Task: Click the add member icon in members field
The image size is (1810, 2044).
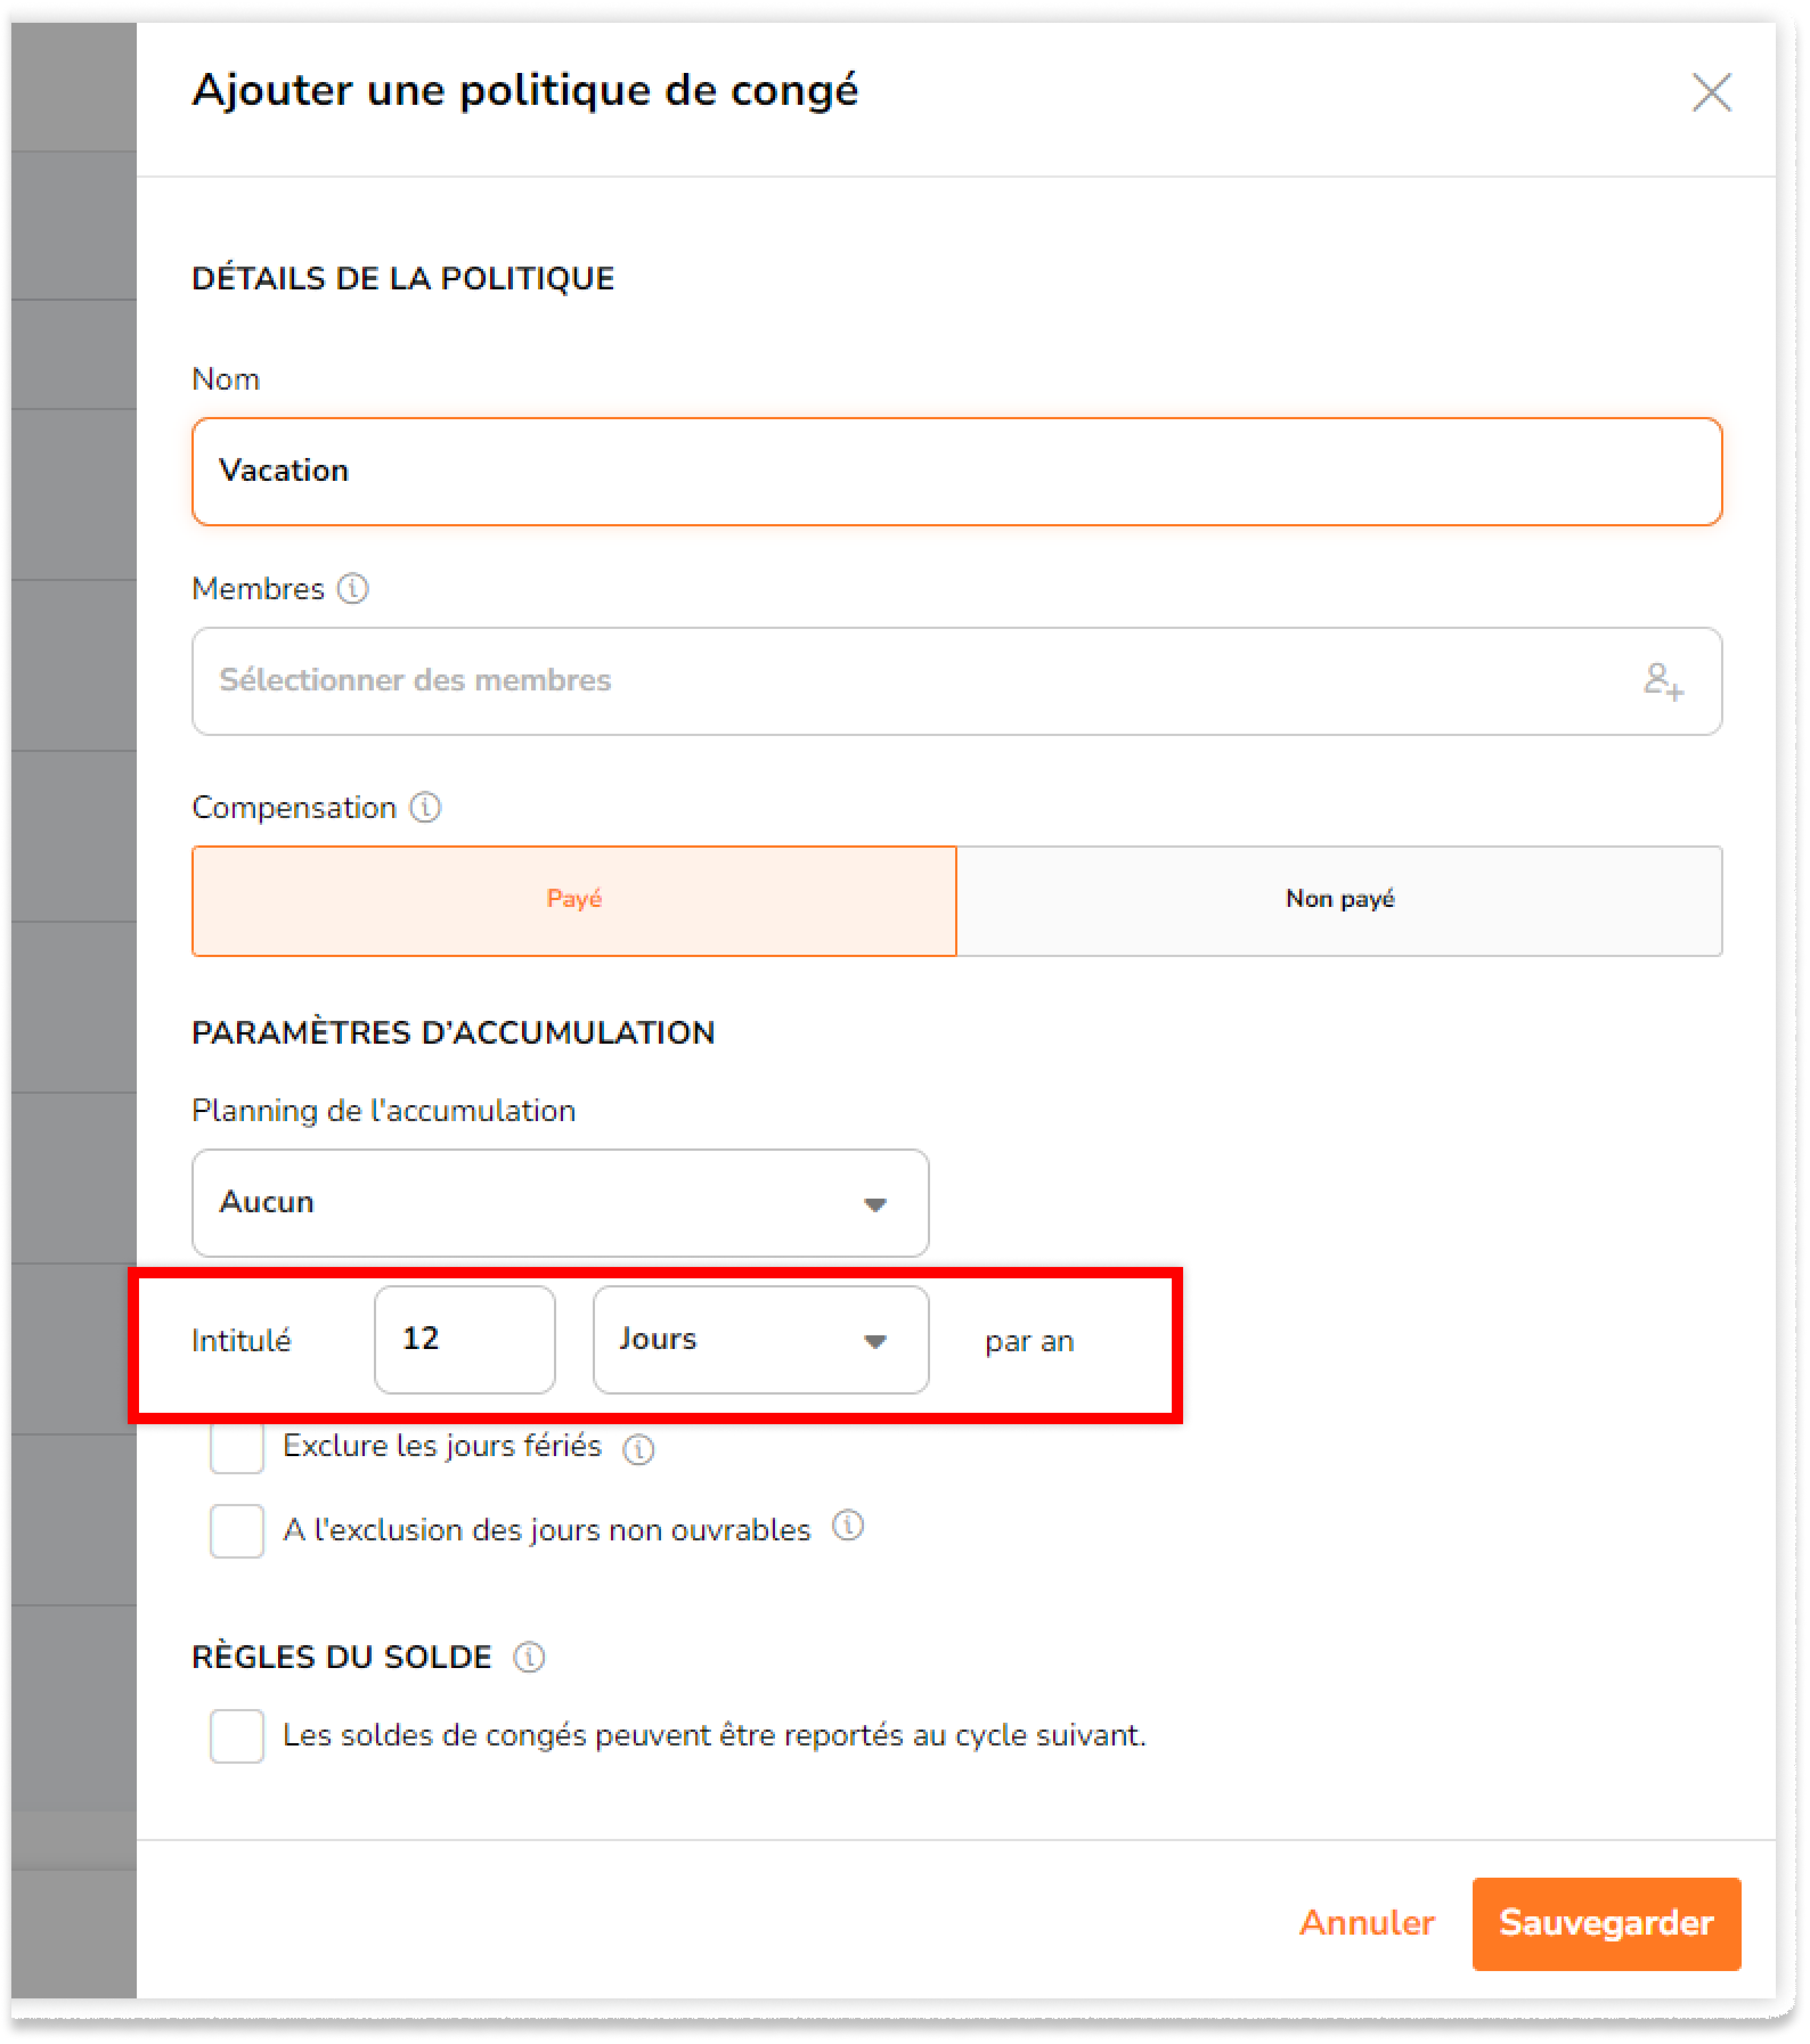Action: pos(1663,681)
